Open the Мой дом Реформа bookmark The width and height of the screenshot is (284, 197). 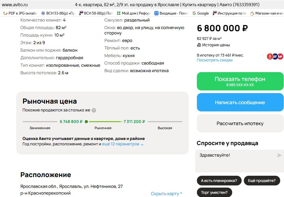click(134, 13)
